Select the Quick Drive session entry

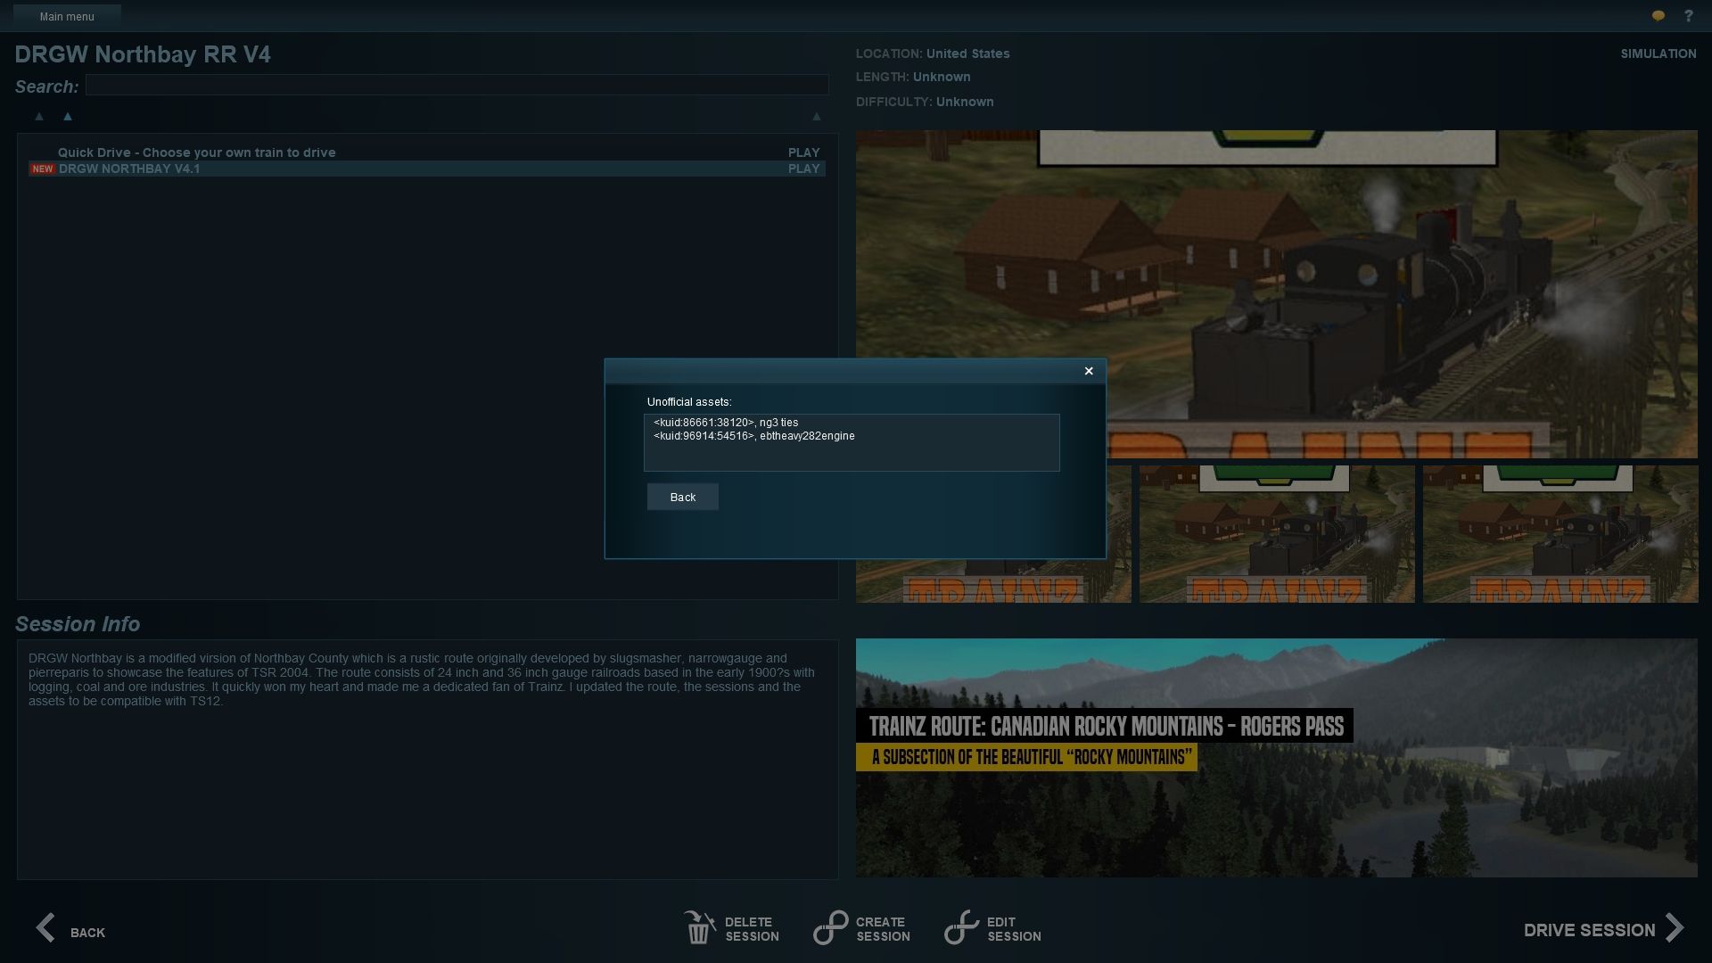(196, 152)
